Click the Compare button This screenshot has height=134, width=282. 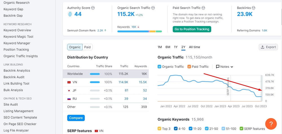(x=76, y=118)
